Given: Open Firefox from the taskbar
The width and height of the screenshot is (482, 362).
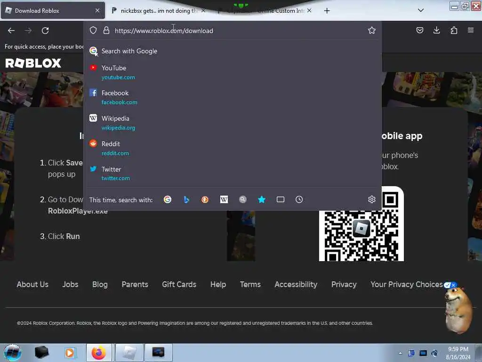Looking at the screenshot, I should (99, 353).
